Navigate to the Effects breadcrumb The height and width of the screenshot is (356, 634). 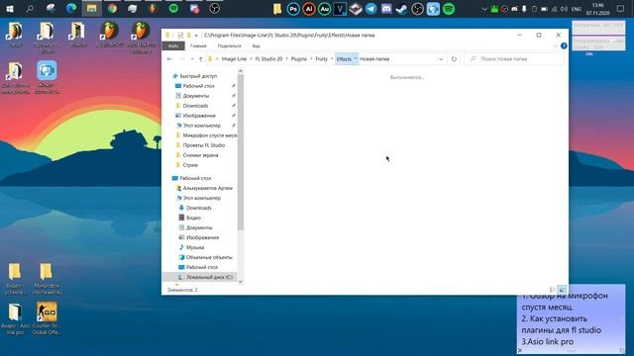click(x=344, y=59)
